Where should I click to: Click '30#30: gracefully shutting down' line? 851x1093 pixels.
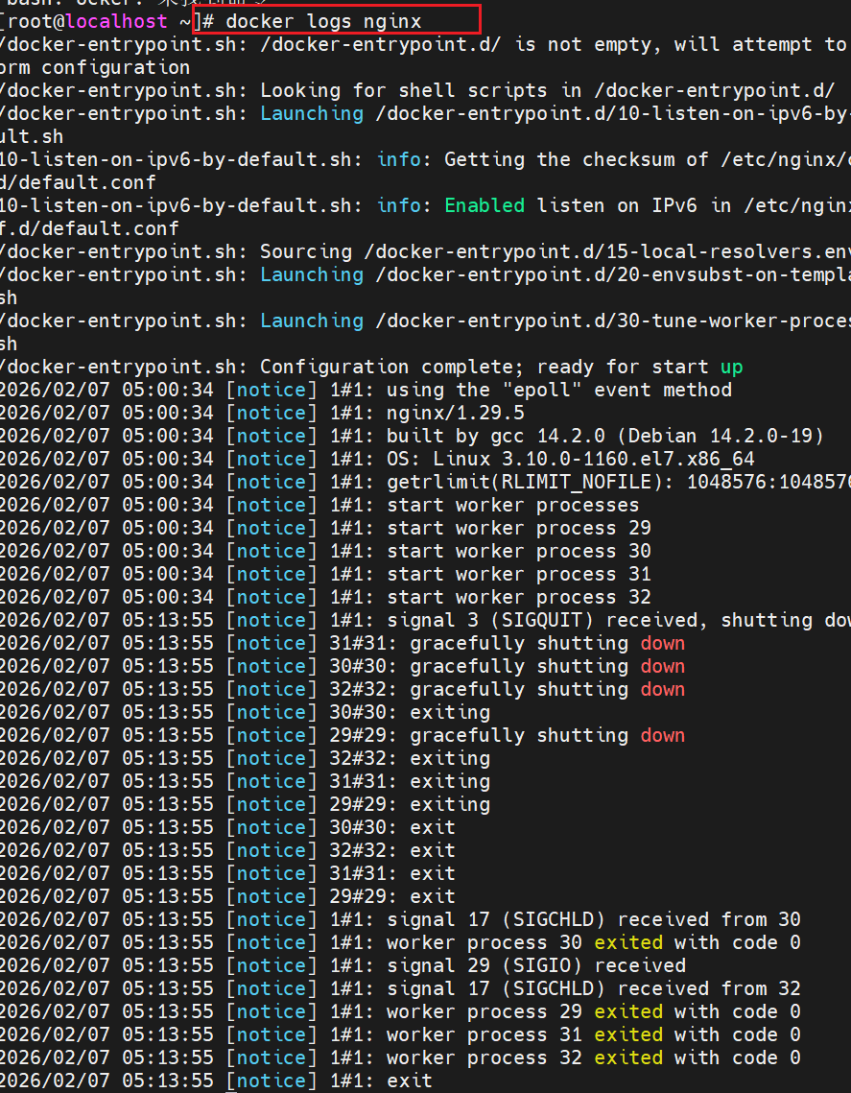point(343,666)
